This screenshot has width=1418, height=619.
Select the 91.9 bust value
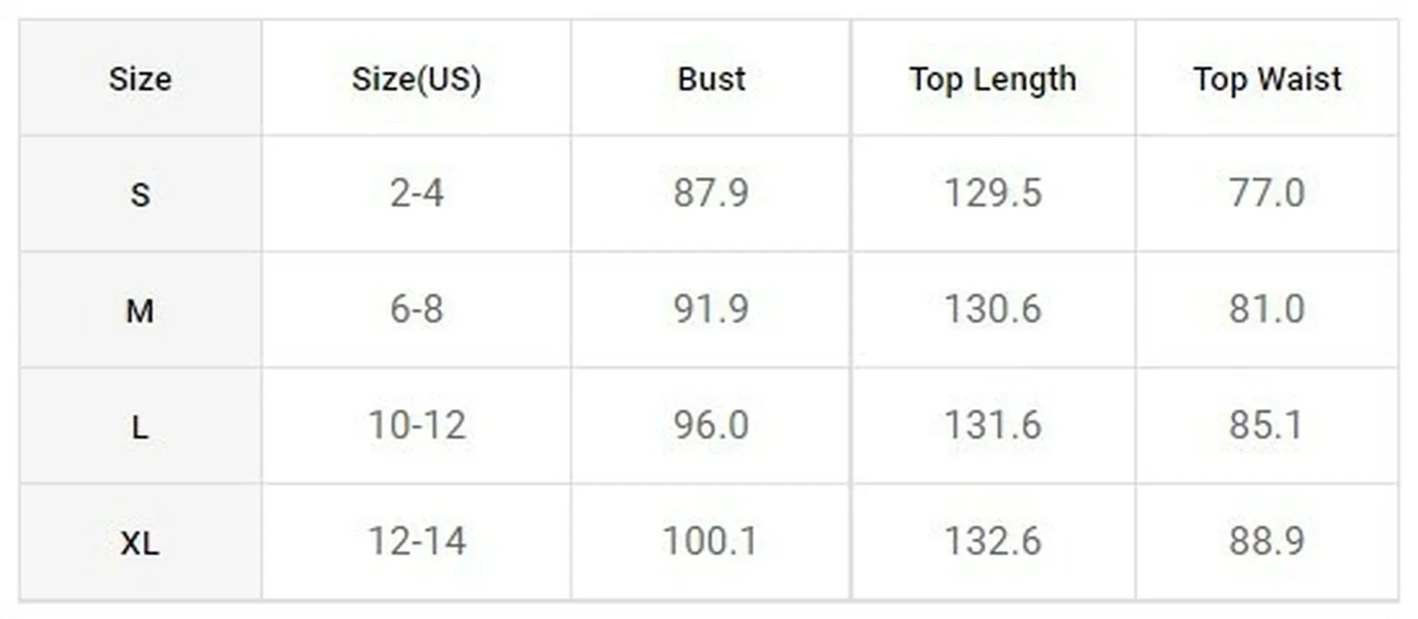(x=711, y=309)
